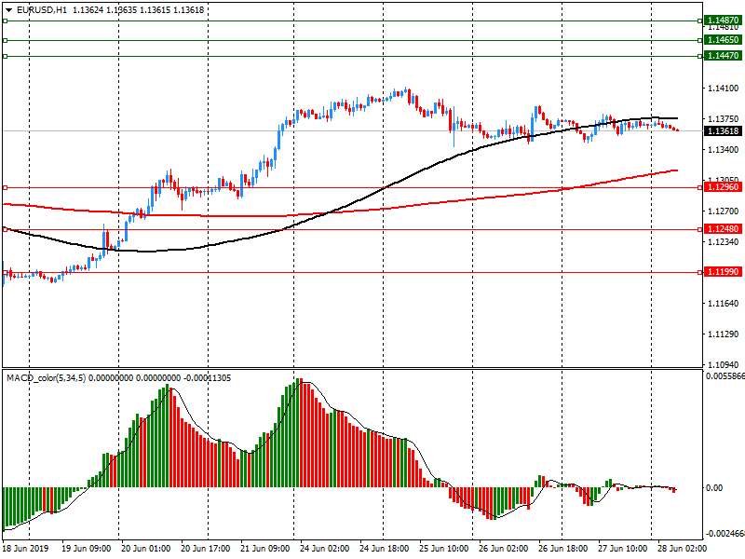The width and height of the screenshot is (745, 559).
Task: Click the 21 Jun 09:00 time label
Action: click(x=265, y=549)
